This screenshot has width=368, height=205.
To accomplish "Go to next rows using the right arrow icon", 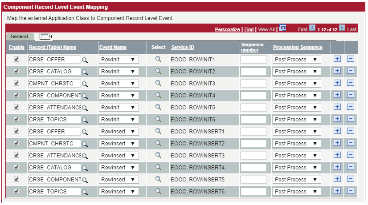I will coord(342,28).
